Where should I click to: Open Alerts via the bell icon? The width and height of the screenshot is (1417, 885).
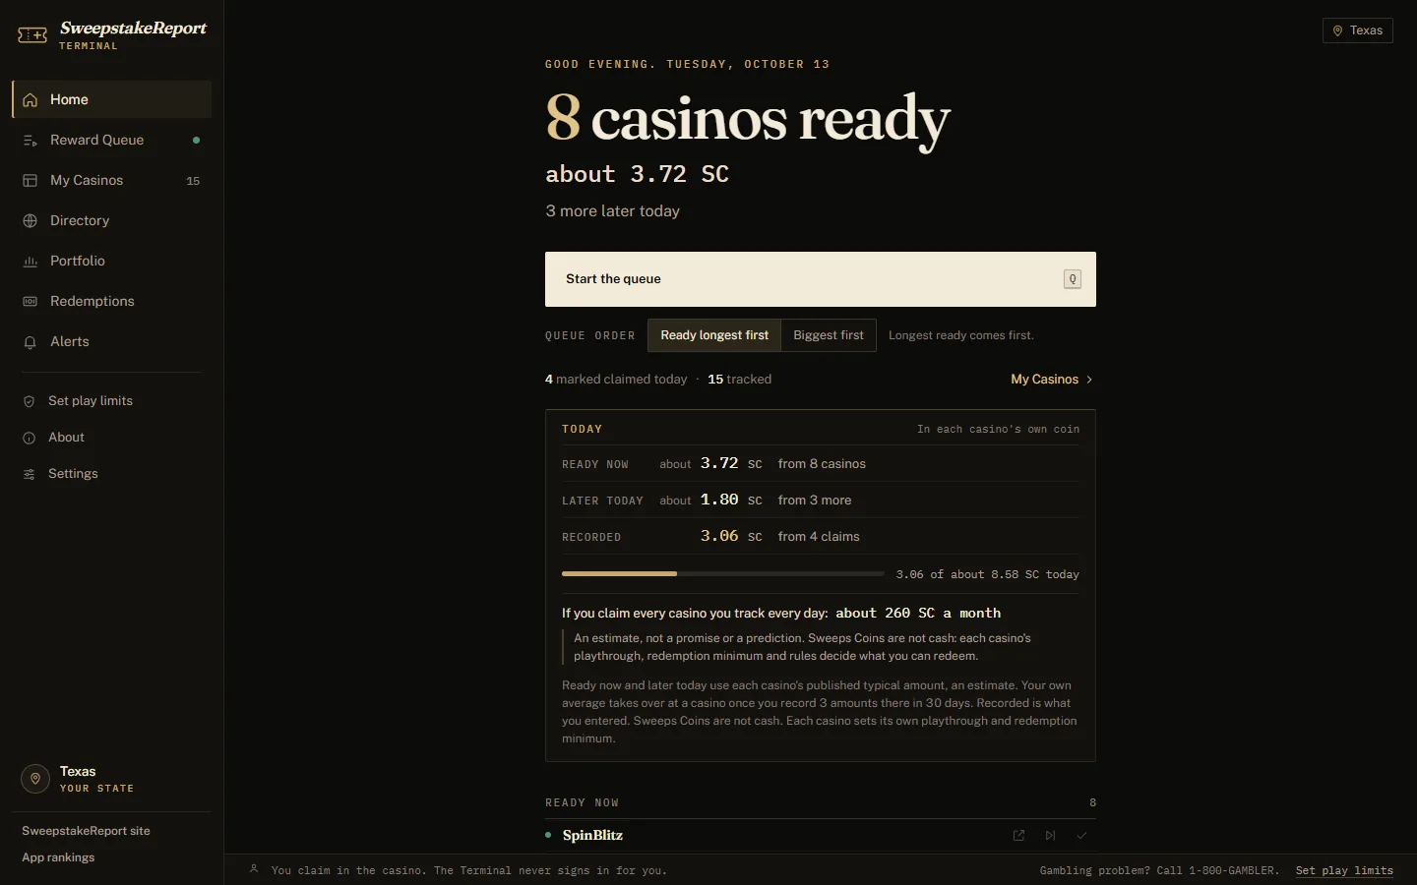(x=31, y=342)
